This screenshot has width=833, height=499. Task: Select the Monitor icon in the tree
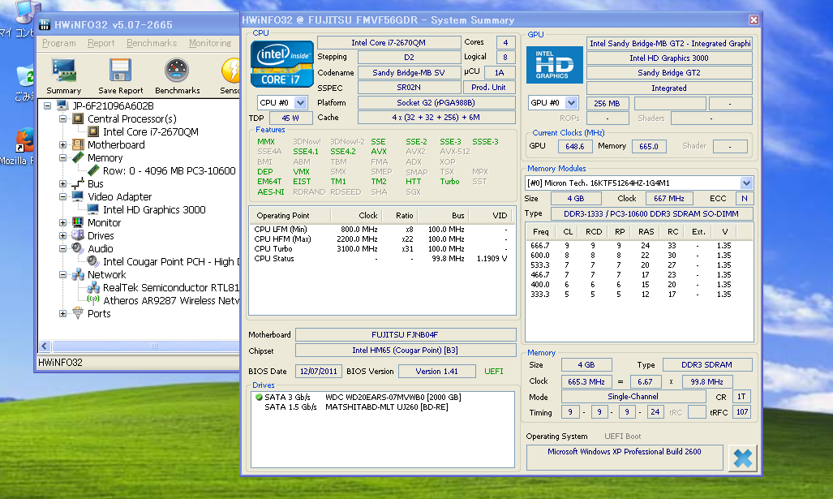pyautogui.click(x=78, y=222)
